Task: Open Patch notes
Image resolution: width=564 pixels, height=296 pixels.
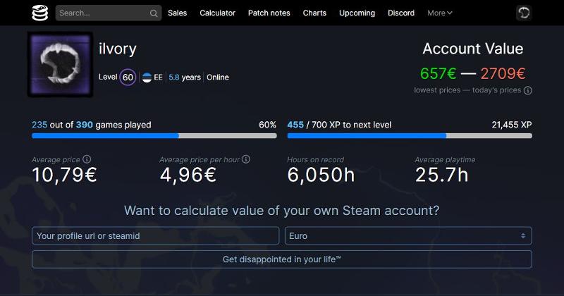Action: pyautogui.click(x=269, y=13)
